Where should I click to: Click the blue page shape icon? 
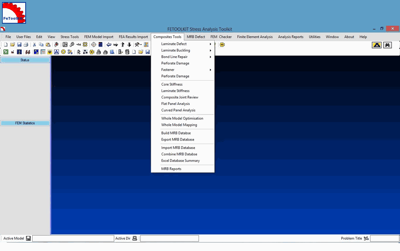[112, 52]
